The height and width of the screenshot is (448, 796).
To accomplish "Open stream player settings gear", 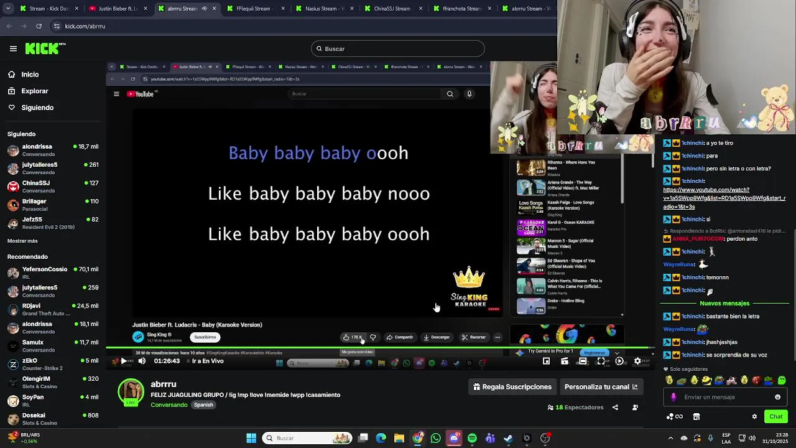I will (x=637, y=361).
